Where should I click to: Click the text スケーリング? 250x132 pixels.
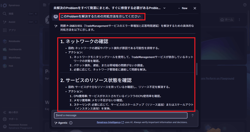tap(82, 105)
